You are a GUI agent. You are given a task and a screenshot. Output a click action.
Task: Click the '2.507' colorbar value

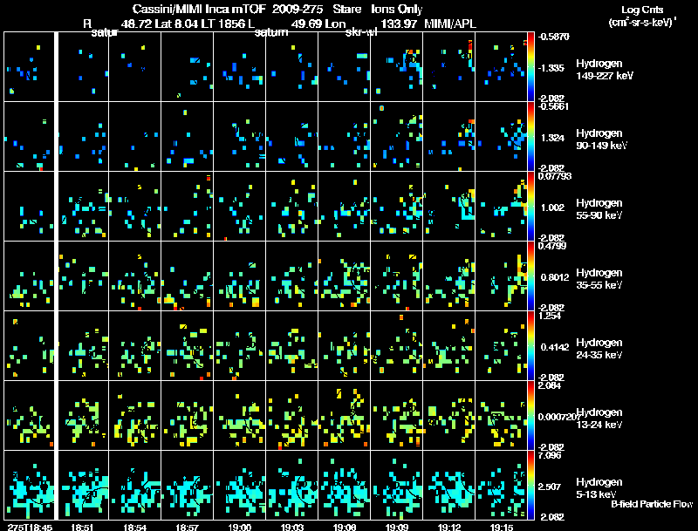[550, 486]
